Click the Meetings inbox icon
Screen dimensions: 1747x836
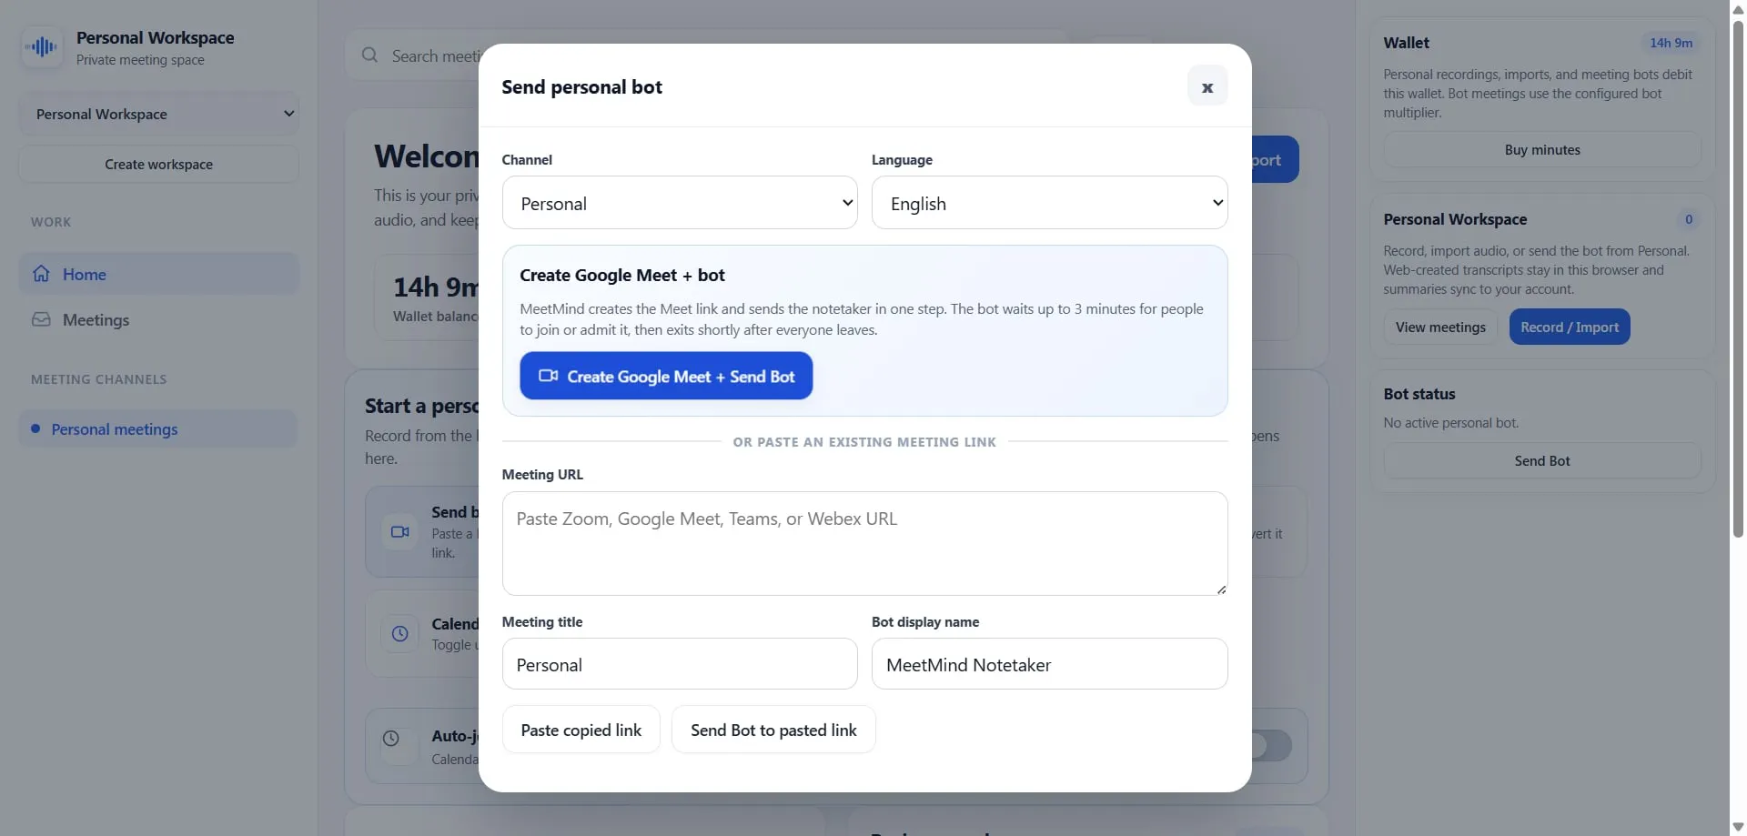pyautogui.click(x=41, y=320)
